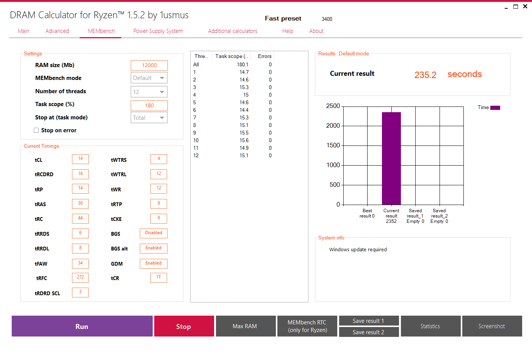Click the tRTP timing value box
The height and width of the screenshot is (360, 532).
159,204
